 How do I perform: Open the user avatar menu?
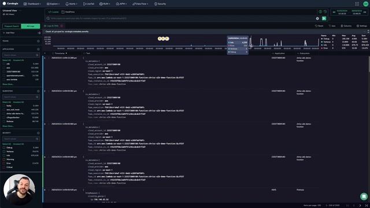(366, 4)
